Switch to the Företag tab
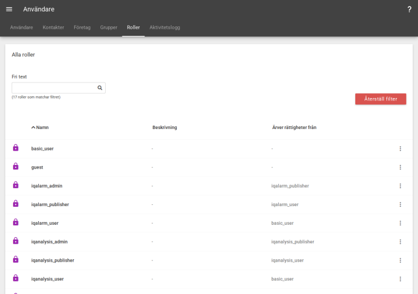The width and height of the screenshot is (418, 294). 82,27
